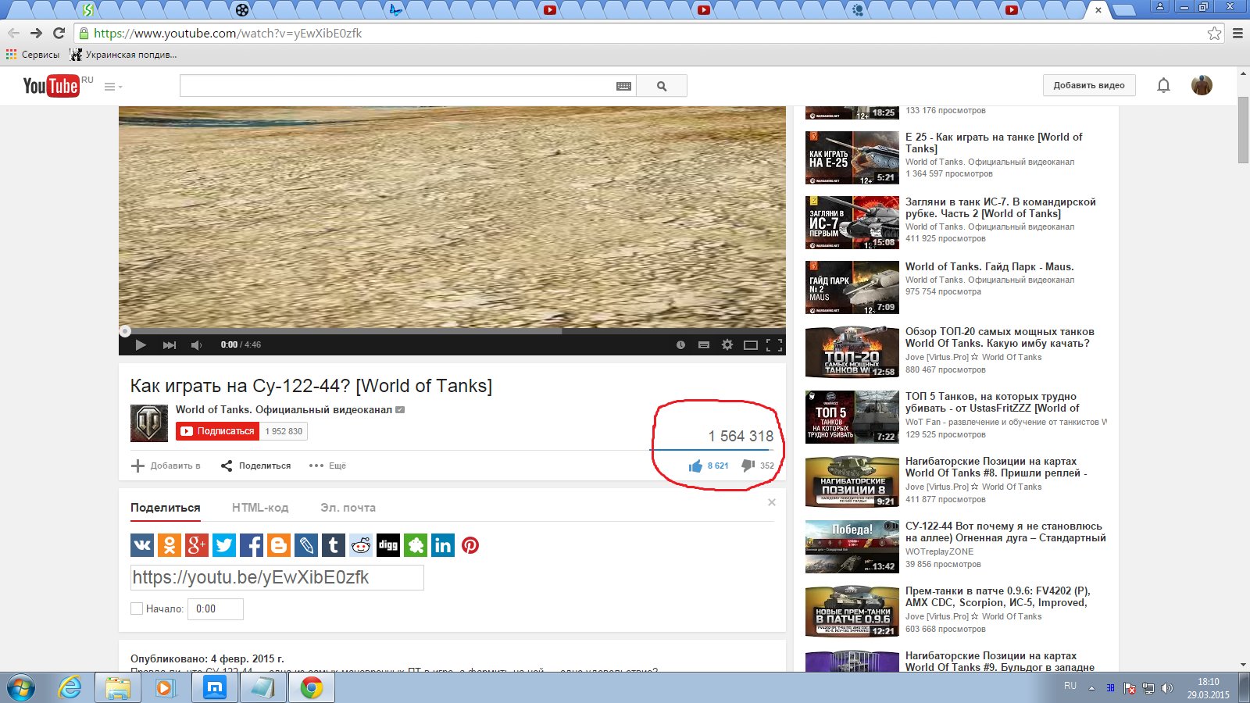The width and height of the screenshot is (1250, 703).
Task: Launch Internet Explorer from the taskbar
Action: 70,688
